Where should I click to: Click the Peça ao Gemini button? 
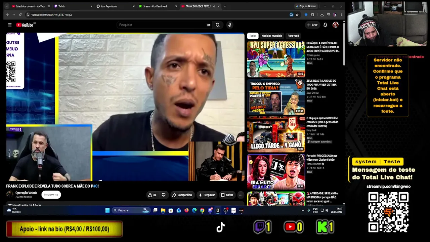tap(306, 6)
